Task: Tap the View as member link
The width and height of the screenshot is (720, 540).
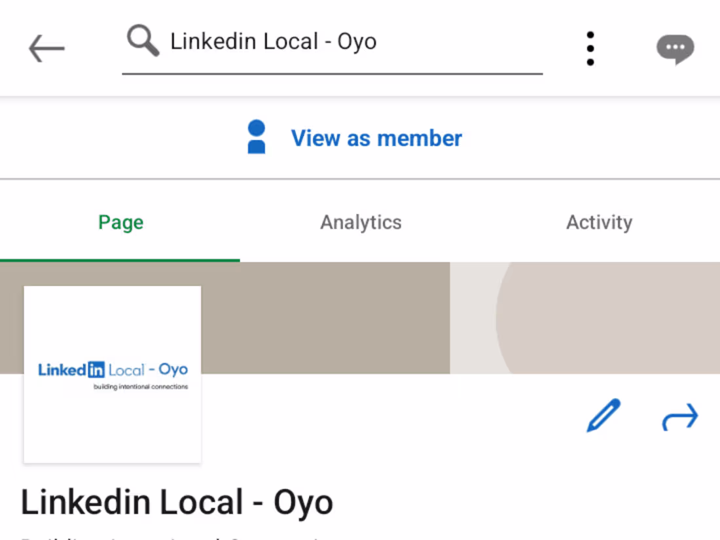Action: [x=376, y=138]
